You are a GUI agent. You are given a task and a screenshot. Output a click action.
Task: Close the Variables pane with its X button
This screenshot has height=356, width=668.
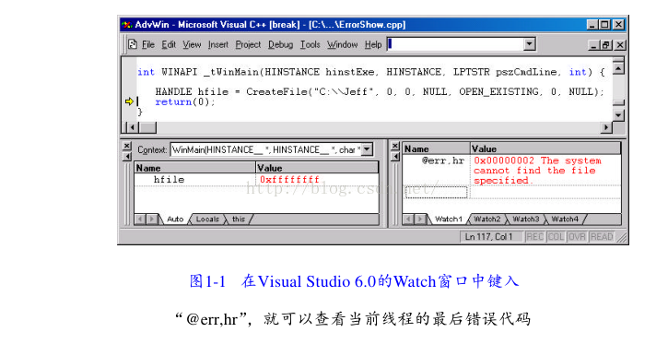[126, 146]
